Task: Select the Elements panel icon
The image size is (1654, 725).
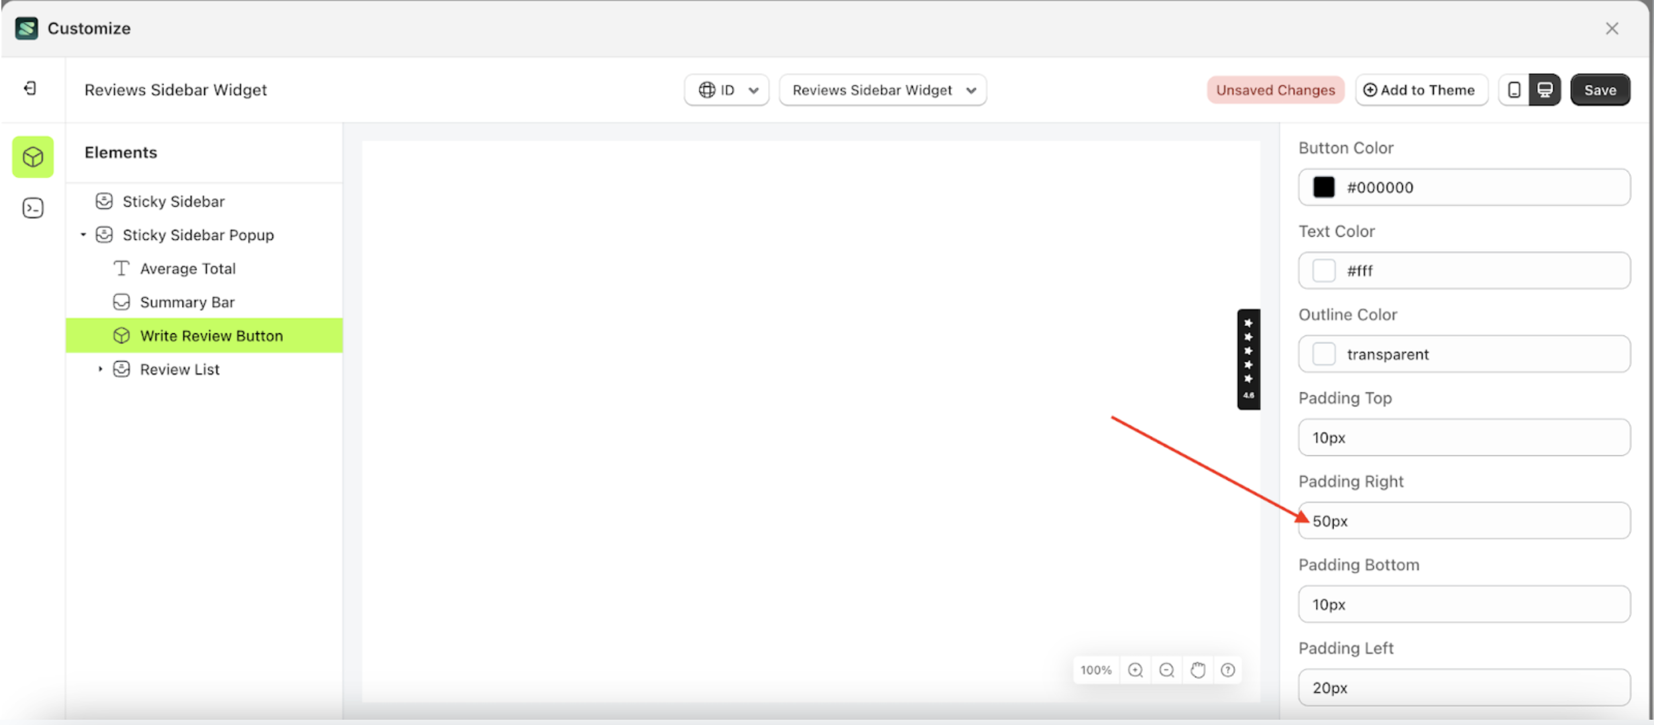Action: coord(32,157)
